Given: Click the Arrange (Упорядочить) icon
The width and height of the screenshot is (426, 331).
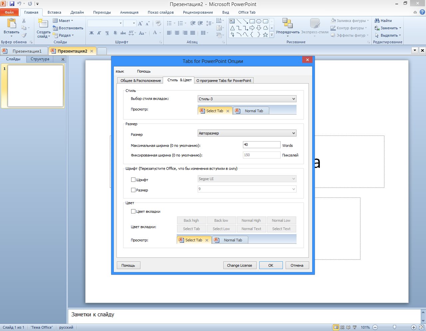Looking at the screenshot, I should (288, 23).
